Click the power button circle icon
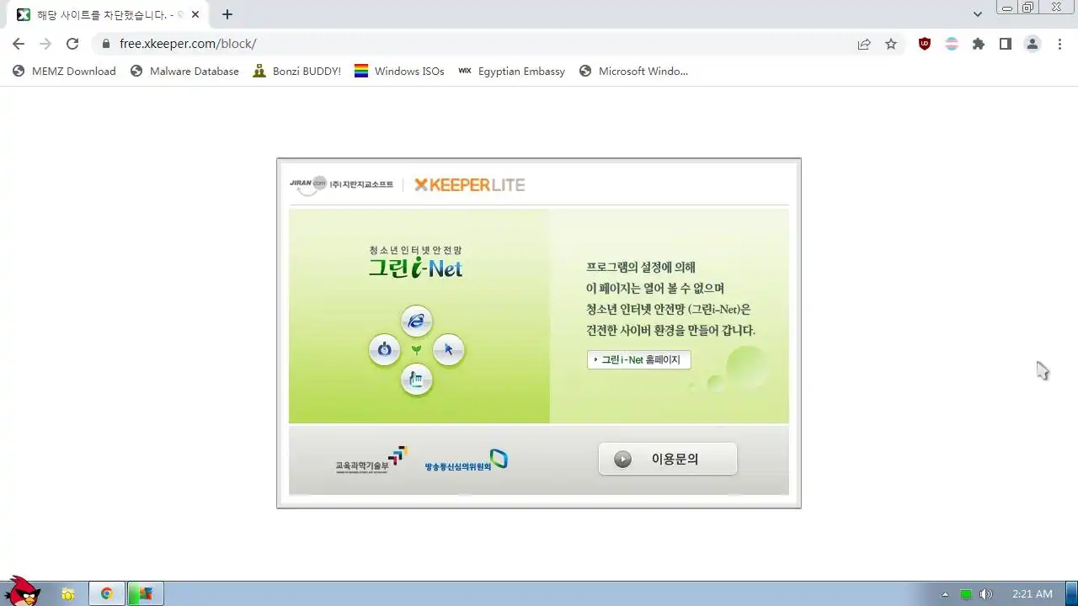The image size is (1078, 606). [x=385, y=349]
